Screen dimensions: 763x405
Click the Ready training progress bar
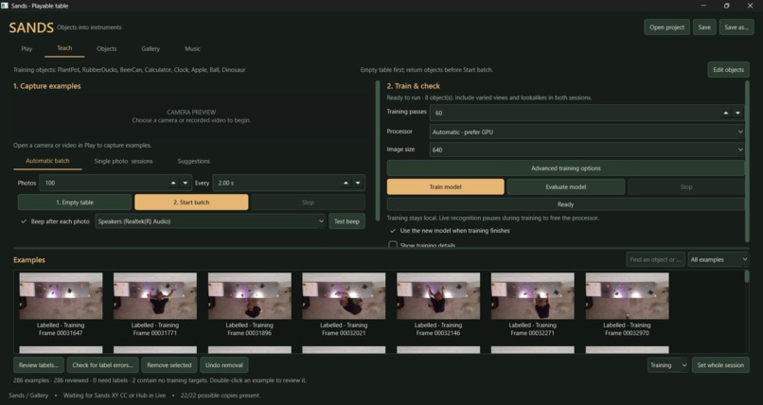coord(565,204)
